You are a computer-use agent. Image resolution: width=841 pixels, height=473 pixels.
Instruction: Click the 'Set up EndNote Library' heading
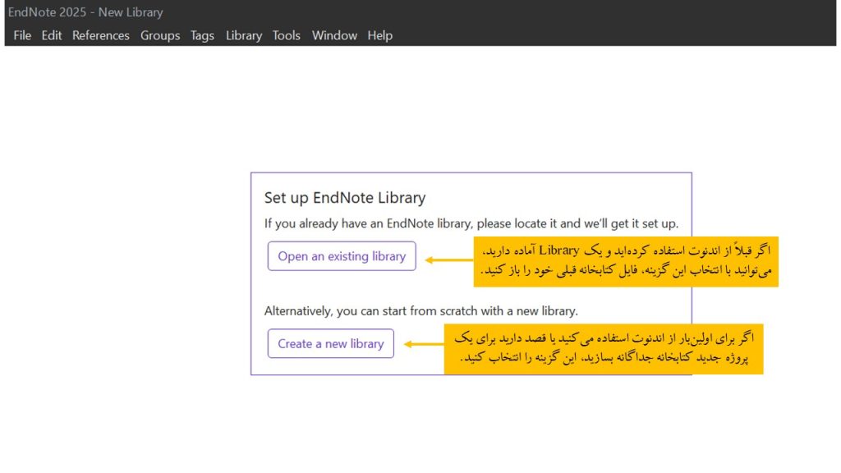tap(345, 198)
